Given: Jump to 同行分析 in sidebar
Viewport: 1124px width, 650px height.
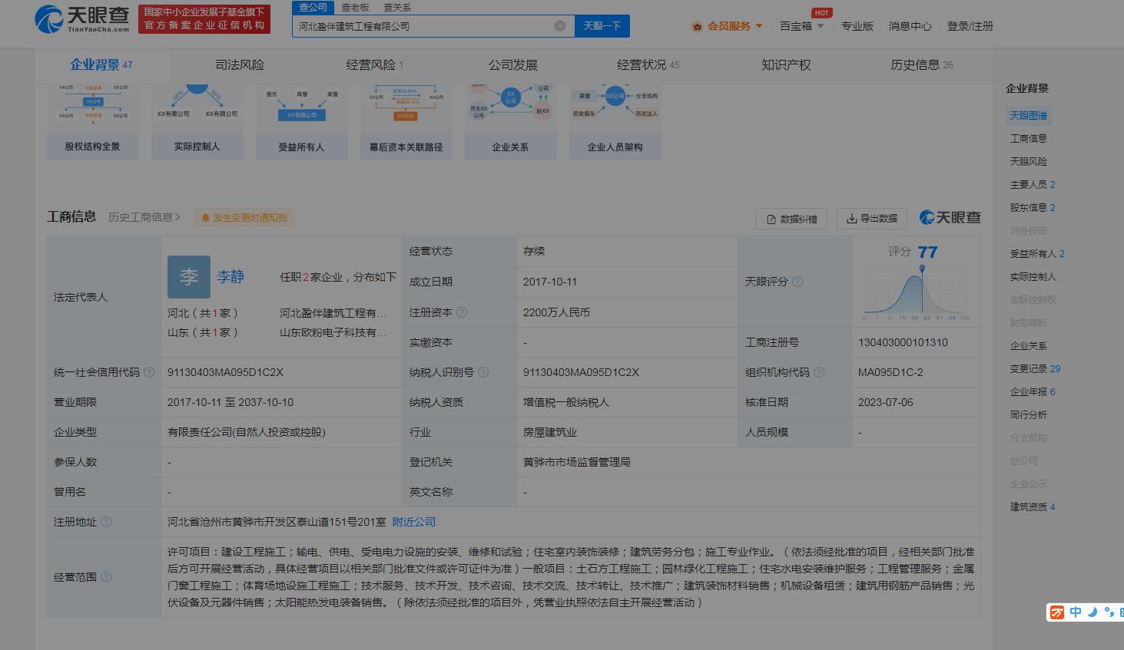Looking at the screenshot, I should point(1028,415).
